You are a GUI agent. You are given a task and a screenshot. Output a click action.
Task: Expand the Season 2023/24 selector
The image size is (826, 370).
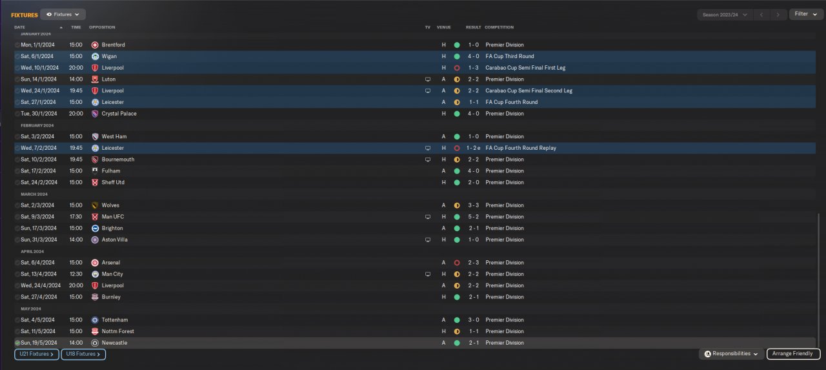point(725,14)
